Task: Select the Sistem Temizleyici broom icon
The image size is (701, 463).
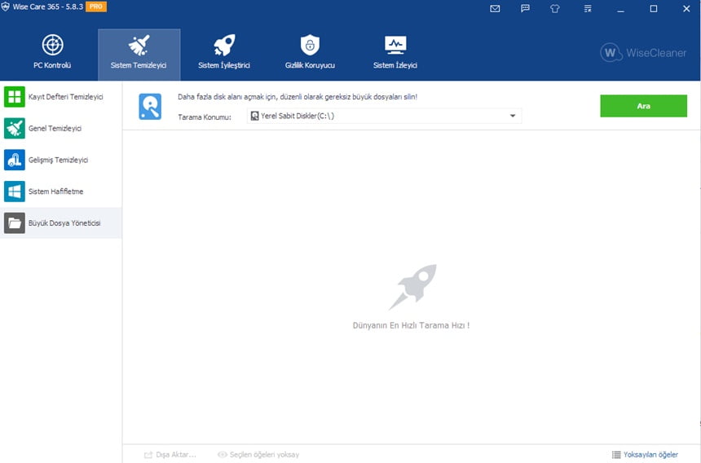Action: tap(139, 45)
